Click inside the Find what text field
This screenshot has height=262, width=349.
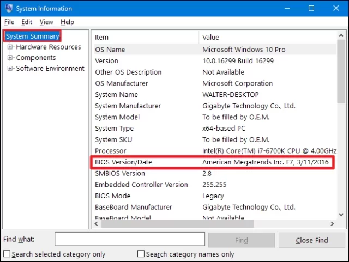(129, 240)
